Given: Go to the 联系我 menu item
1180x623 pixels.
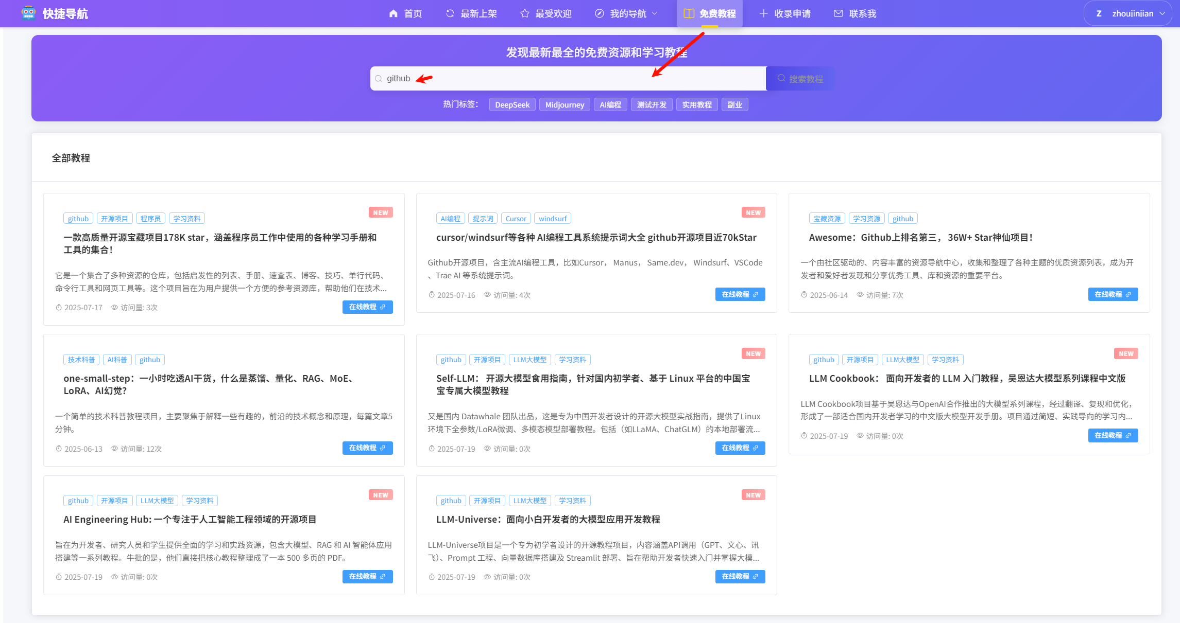Looking at the screenshot, I should 862,13.
